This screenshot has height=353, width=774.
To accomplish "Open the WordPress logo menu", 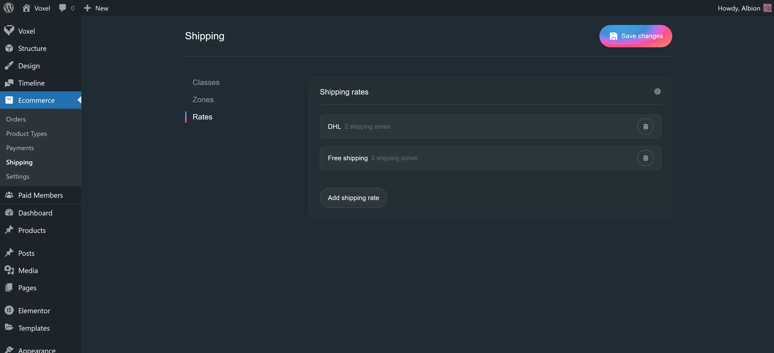I will pos(9,8).
